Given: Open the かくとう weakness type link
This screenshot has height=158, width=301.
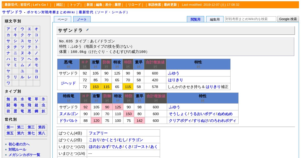Looking at the screenshot, I should click(x=109, y=140).
